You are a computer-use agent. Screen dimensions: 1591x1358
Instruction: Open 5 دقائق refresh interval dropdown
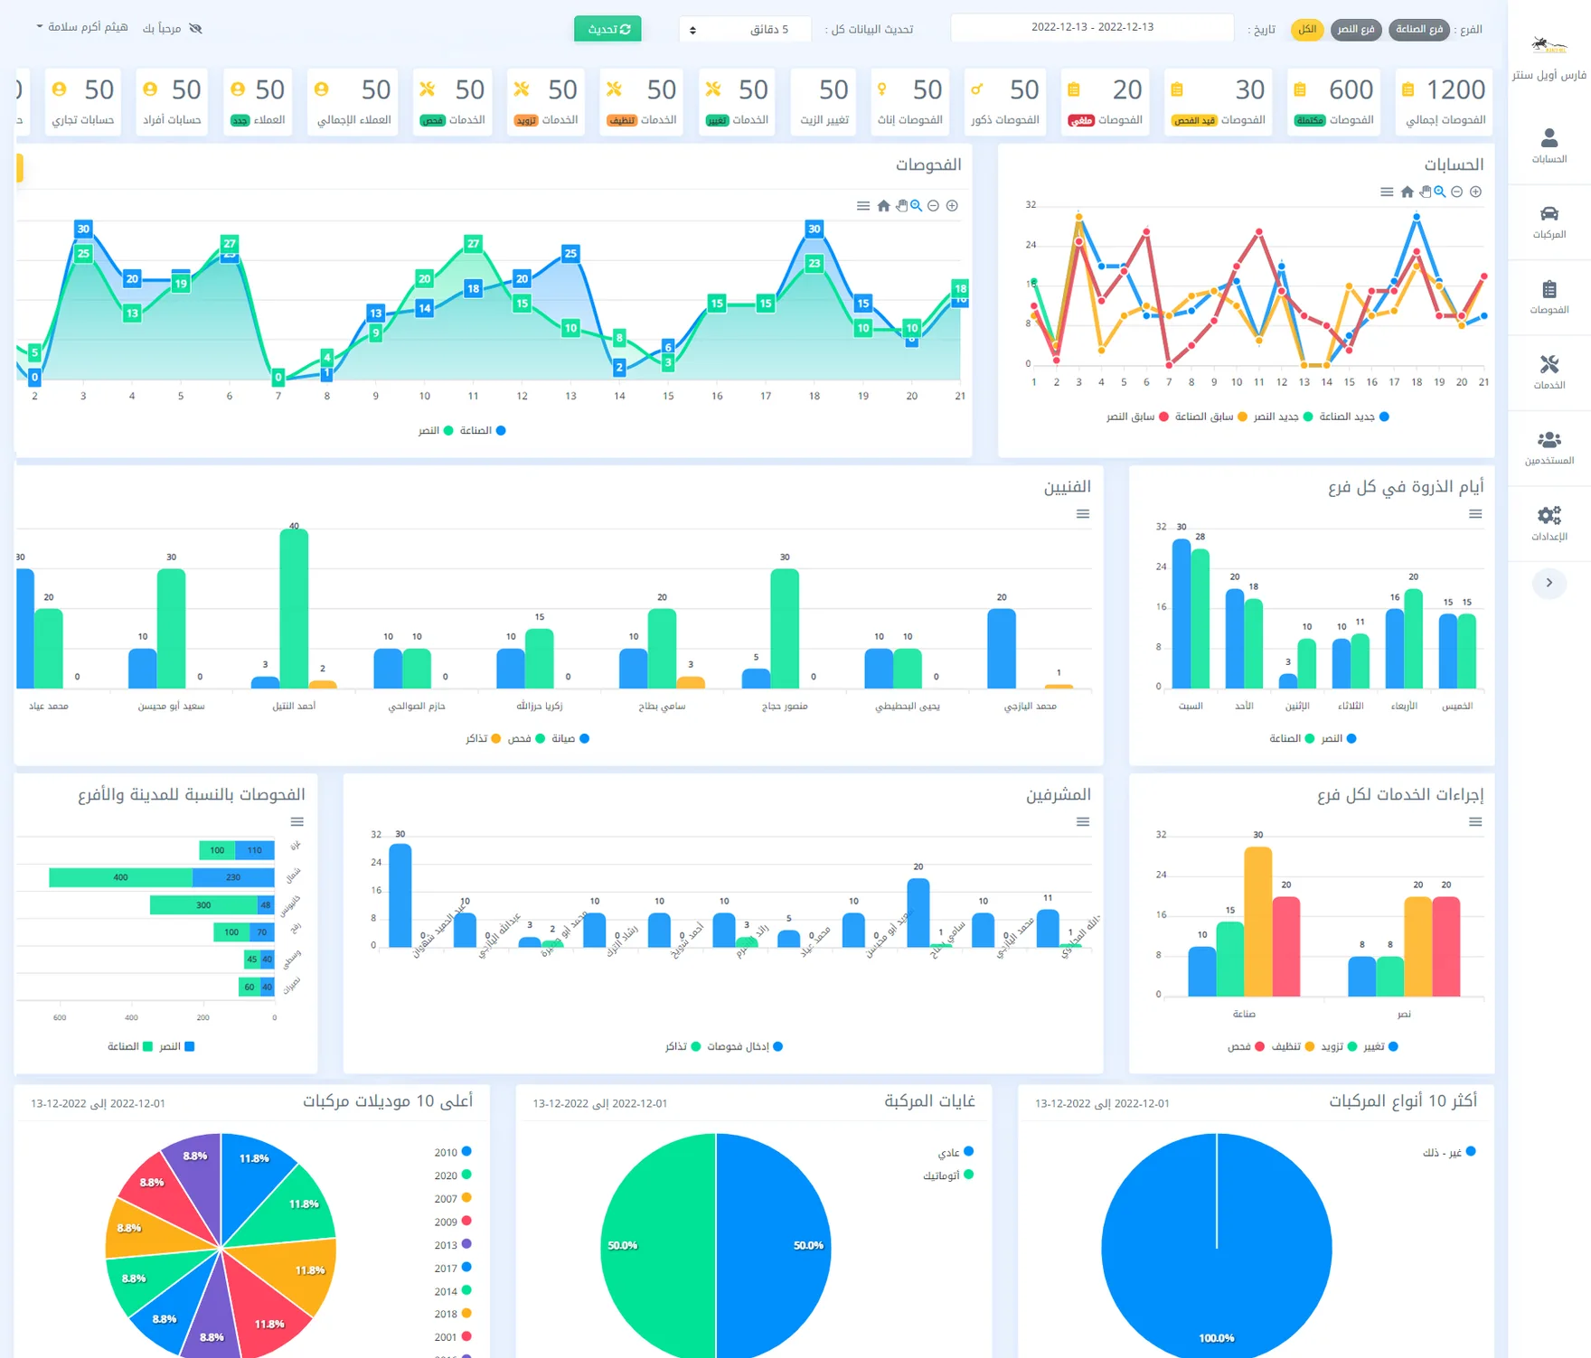click(745, 29)
